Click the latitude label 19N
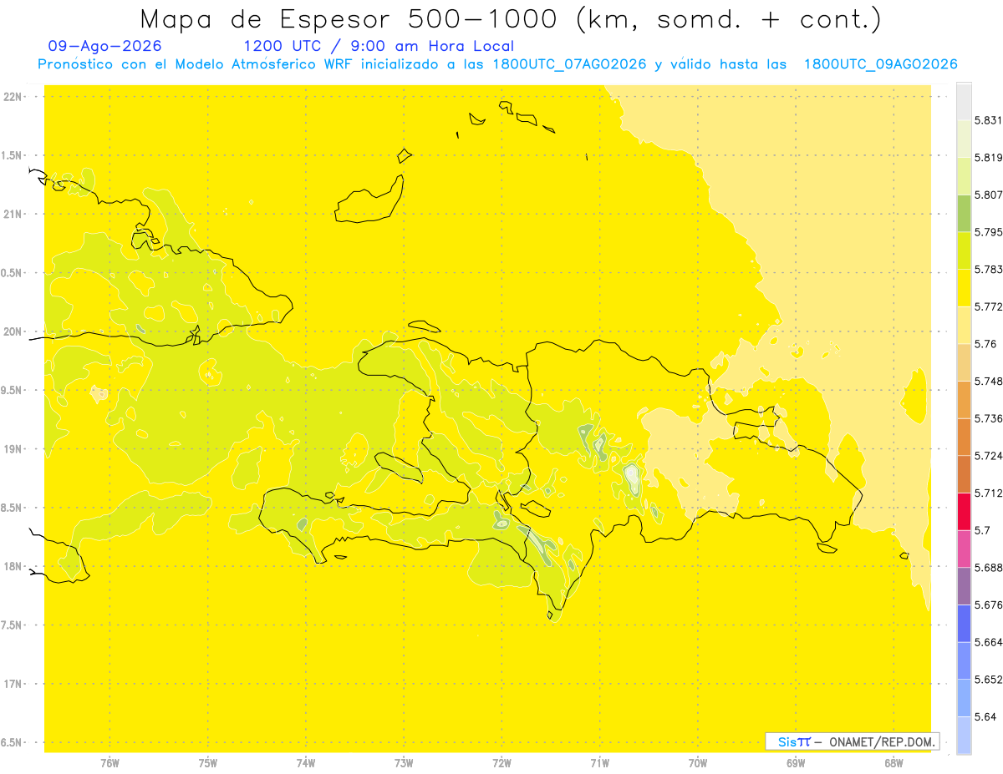The image size is (1003, 774). click(12, 449)
